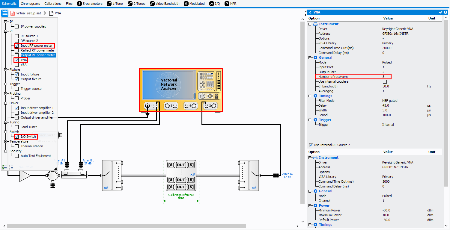Click the Unit column header in upper table
Screen dimensions: 450x230
click(435, 18)
